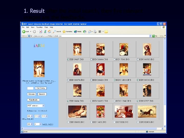This screenshot has height=138, width=184.
Task: Click the Done page icon in the status bar
Action: (x=22, y=132)
